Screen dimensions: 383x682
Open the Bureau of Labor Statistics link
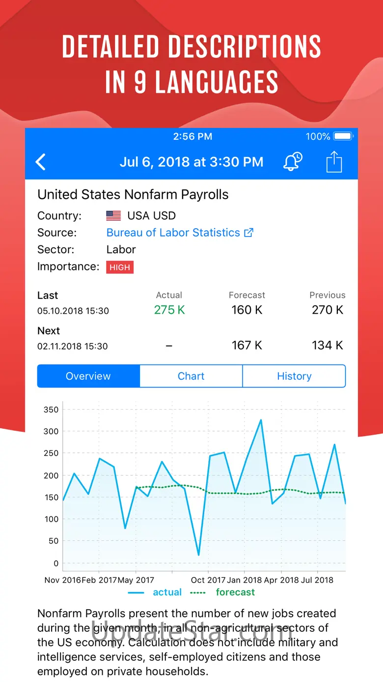[173, 233]
